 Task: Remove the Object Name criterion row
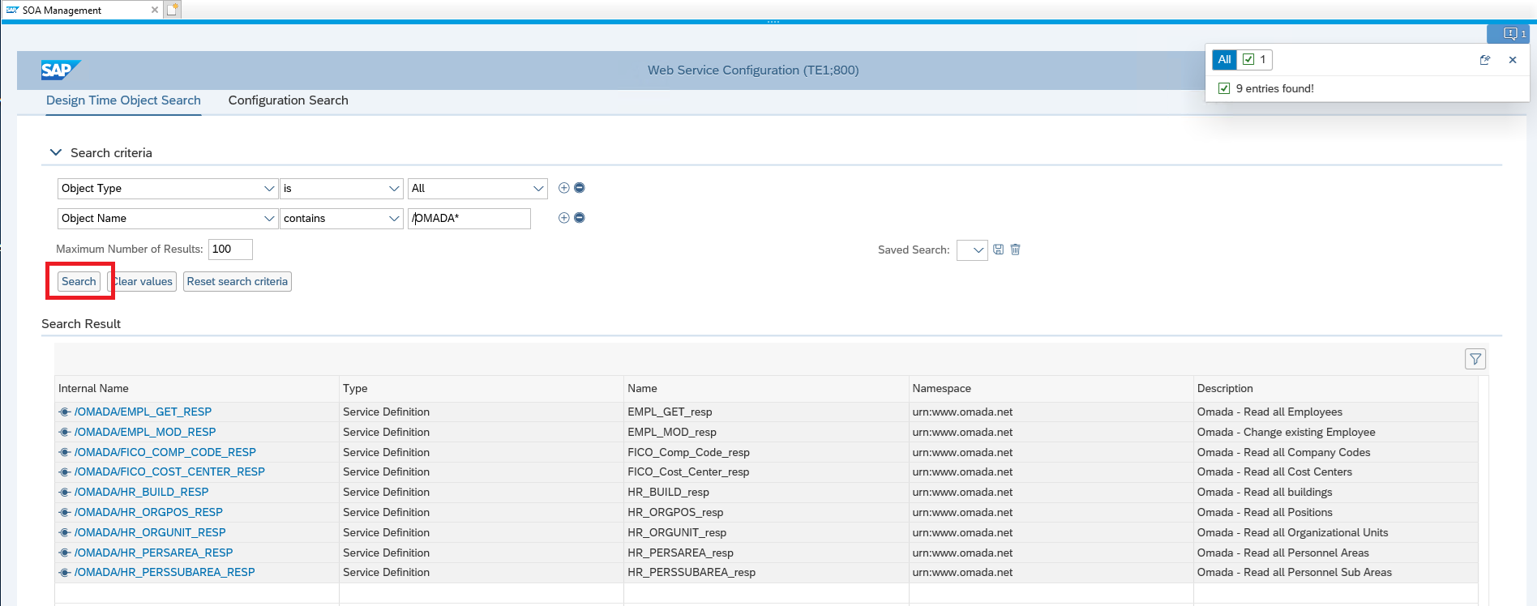(580, 218)
